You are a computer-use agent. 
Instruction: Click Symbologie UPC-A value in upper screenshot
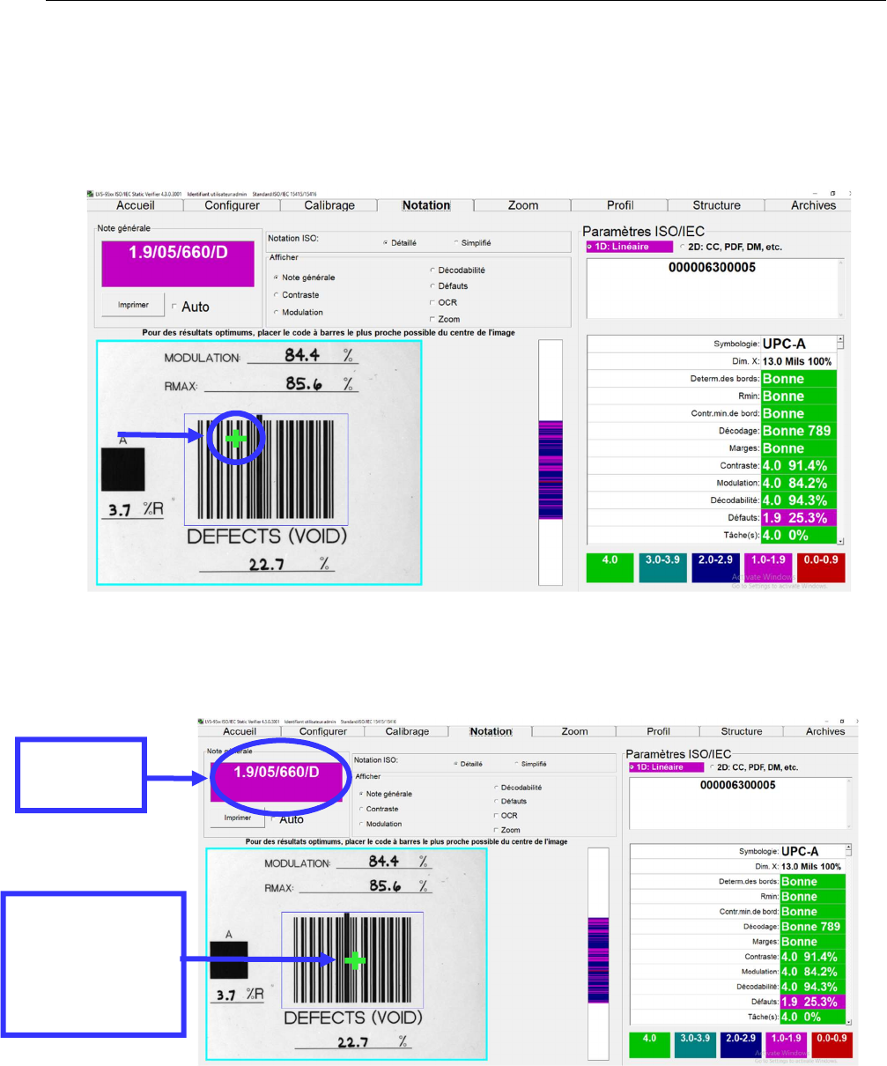pyautogui.click(x=797, y=344)
